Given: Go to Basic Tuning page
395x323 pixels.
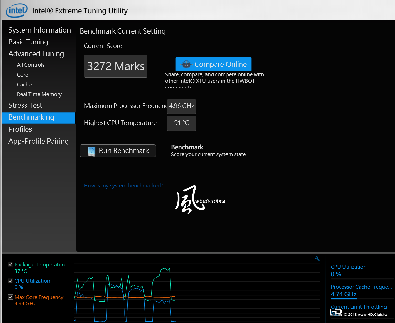Looking at the screenshot, I should 28,42.
